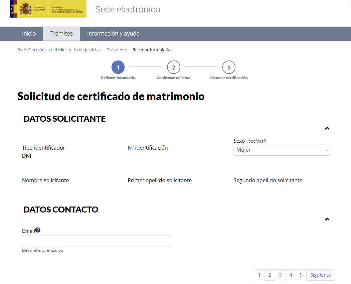351x284 pixels.
Task: Click the Siguiente pagination button
Action: 320,275
